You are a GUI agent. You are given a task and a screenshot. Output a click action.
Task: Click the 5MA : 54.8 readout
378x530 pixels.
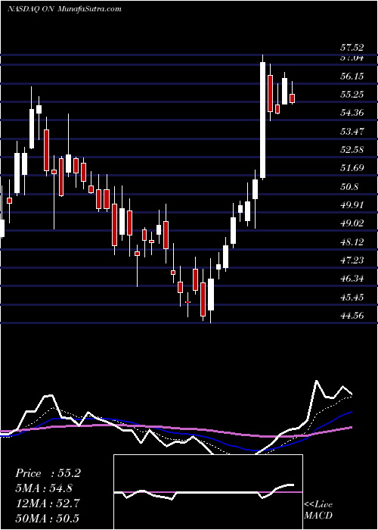coord(44,488)
